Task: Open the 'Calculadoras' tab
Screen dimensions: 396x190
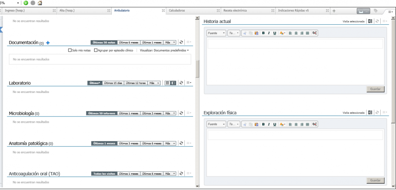Action: [x=177, y=10]
